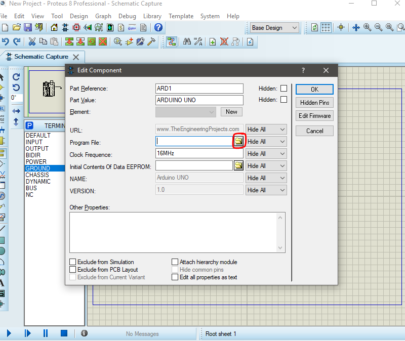Click Cancel in Edit Component dialog
405x341 pixels.
314,131
